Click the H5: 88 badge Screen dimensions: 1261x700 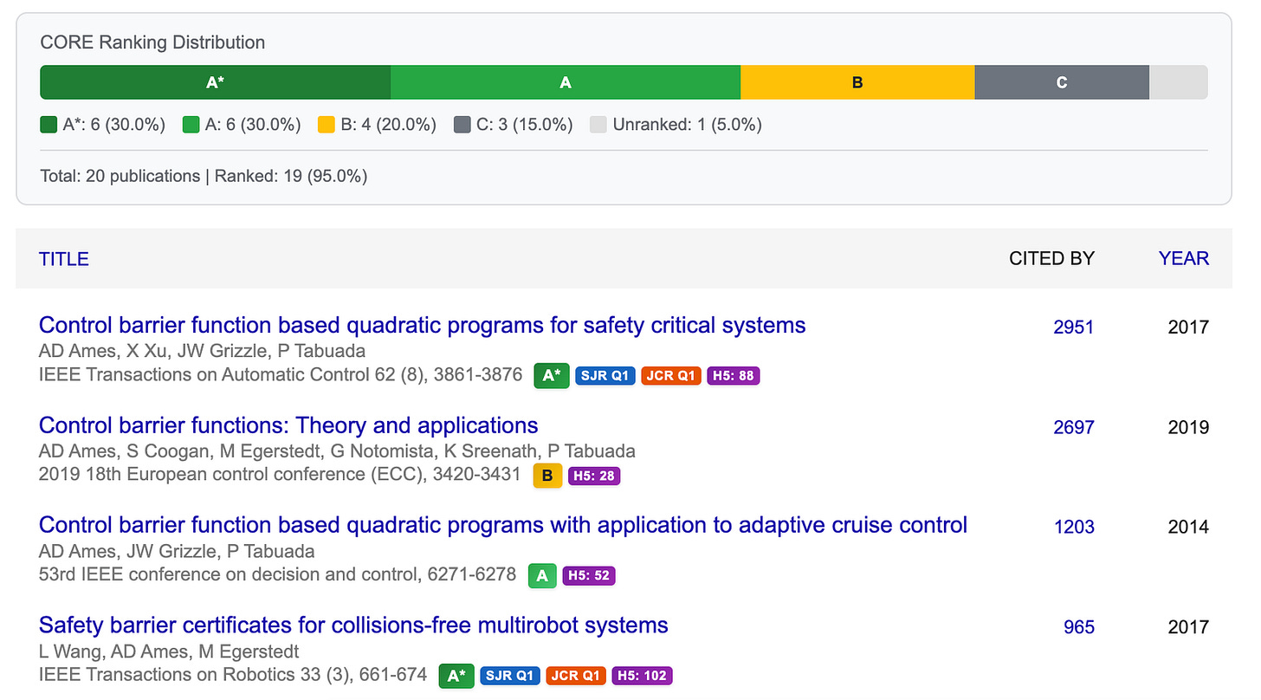click(x=734, y=376)
